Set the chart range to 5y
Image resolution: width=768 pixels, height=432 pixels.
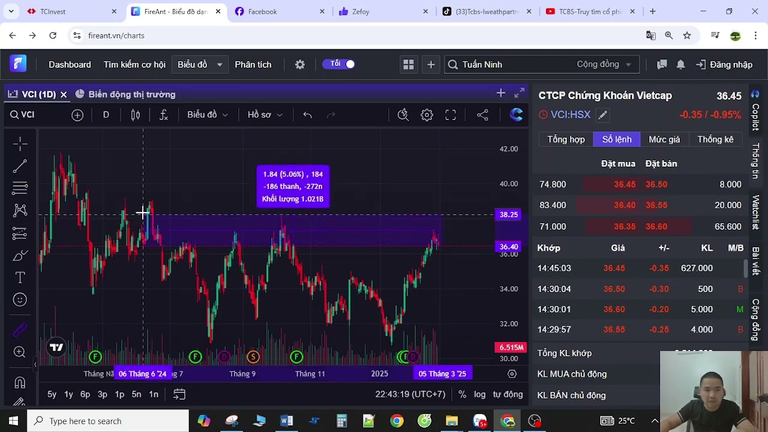52,394
